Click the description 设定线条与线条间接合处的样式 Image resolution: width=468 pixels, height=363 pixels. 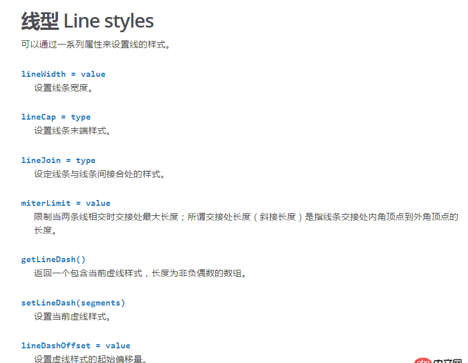pos(100,174)
